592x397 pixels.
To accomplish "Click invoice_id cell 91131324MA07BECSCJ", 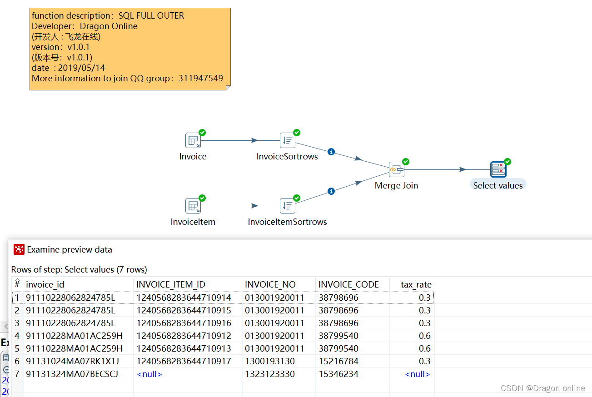I will [78, 374].
